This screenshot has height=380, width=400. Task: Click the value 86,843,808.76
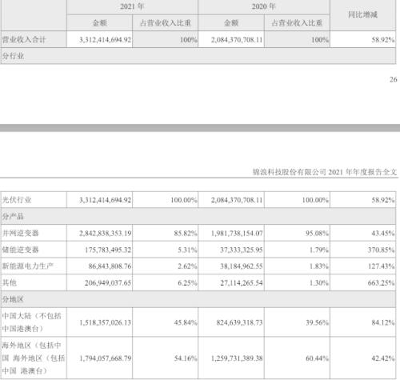click(110, 266)
